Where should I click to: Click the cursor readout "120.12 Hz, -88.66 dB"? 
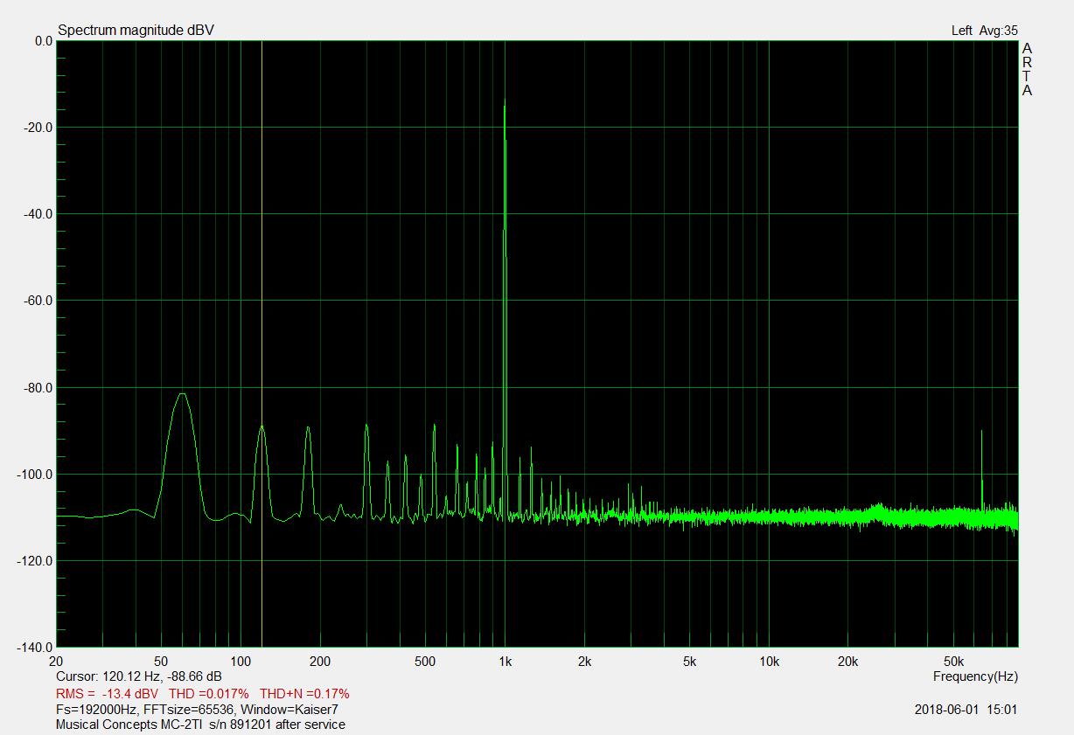[162, 677]
